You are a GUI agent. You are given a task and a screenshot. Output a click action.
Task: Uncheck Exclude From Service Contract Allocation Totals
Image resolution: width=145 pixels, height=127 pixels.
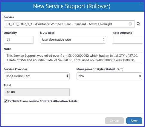point(6,101)
